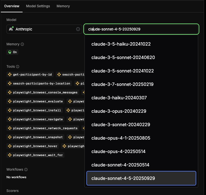Click the info icon next to Workflows
Image resolution: width=206 pixels, height=195 pixels.
pos(26,170)
